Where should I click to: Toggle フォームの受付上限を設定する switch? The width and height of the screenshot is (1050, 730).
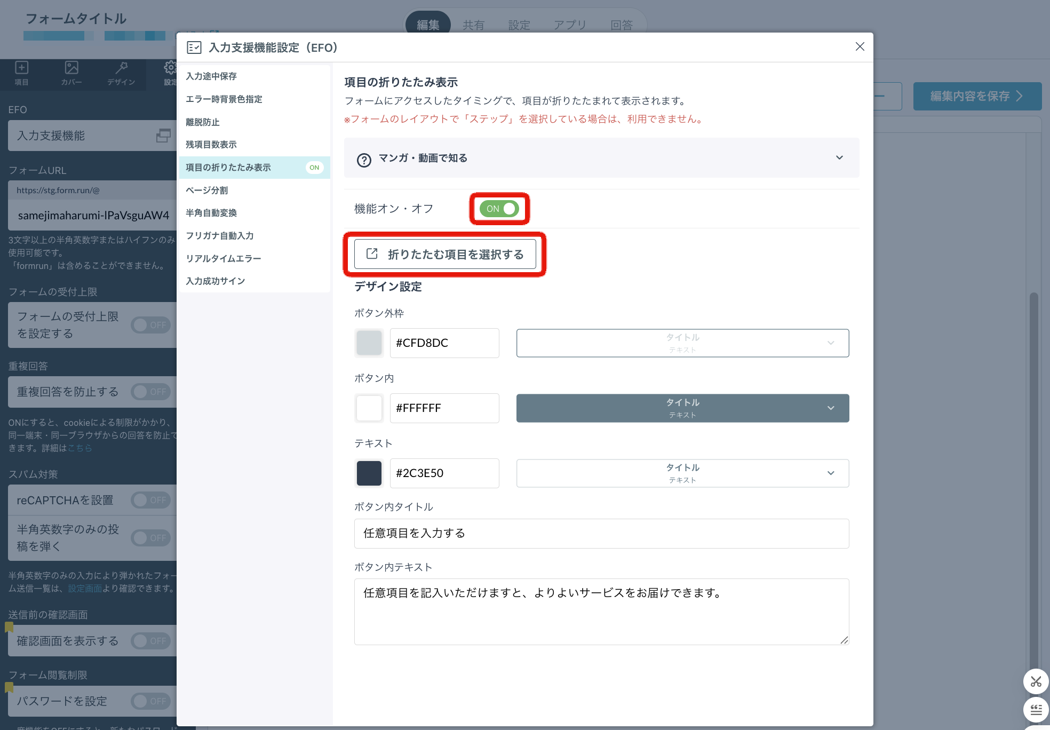click(x=151, y=325)
